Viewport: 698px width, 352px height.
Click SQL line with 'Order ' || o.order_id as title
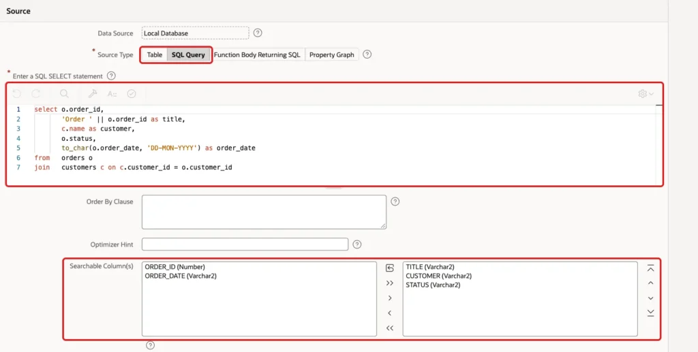coord(123,119)
